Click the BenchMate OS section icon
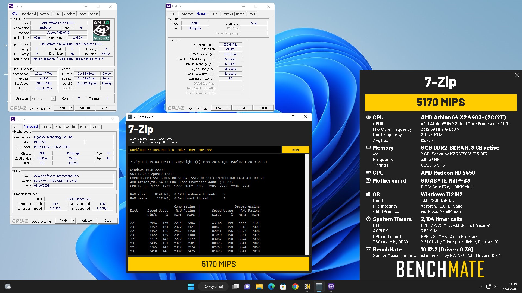522x293 pixels. (x=368, y=195)
